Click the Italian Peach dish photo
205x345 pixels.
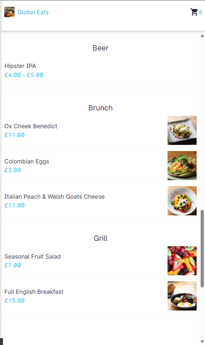[x=182, y=201]
